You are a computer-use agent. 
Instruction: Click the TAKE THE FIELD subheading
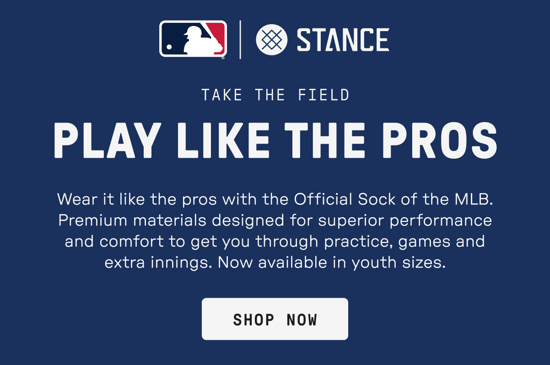275,95
